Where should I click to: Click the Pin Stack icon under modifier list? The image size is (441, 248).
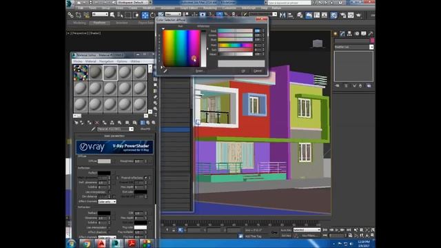click(x=337, y=85)
